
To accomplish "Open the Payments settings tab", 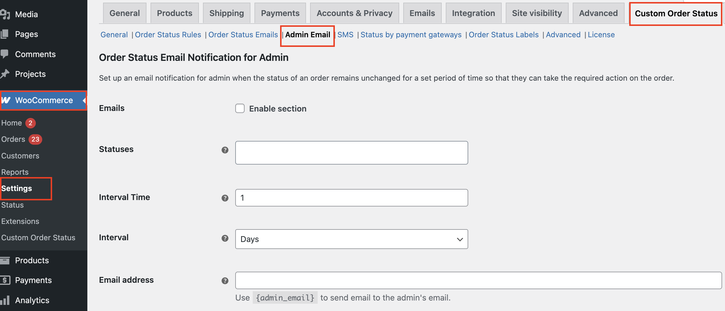I will tap(280, 13).
